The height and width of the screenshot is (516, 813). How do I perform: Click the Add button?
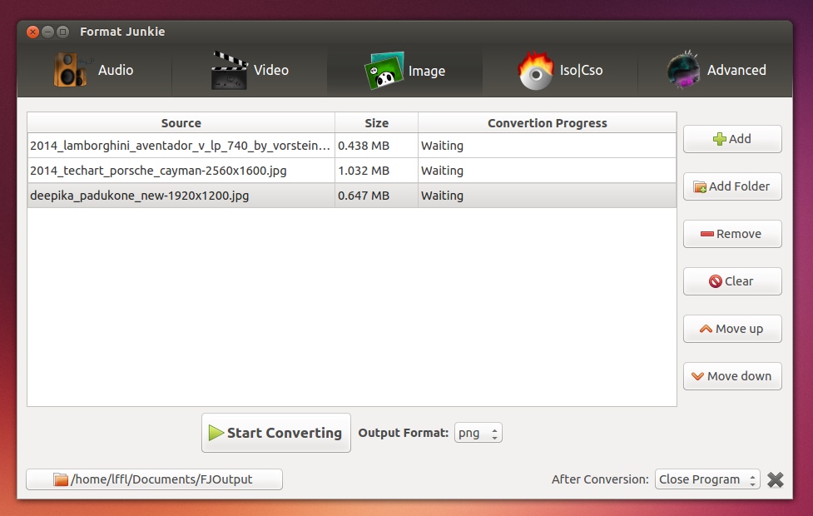click(732, 139)
